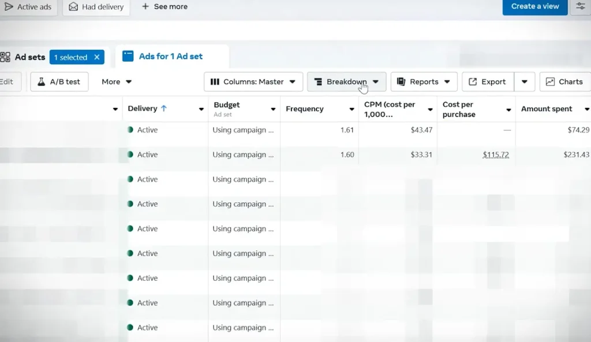This screenshot has height=342, width=591.
Task: Click the Export arrow icon
Action: (x=473, y=82)
